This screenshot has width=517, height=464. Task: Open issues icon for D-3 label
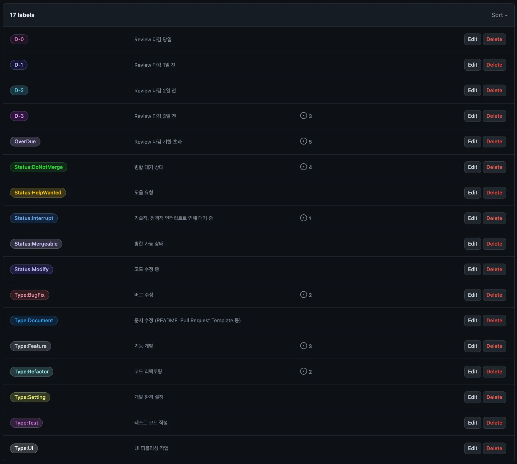tap(303, 116)
